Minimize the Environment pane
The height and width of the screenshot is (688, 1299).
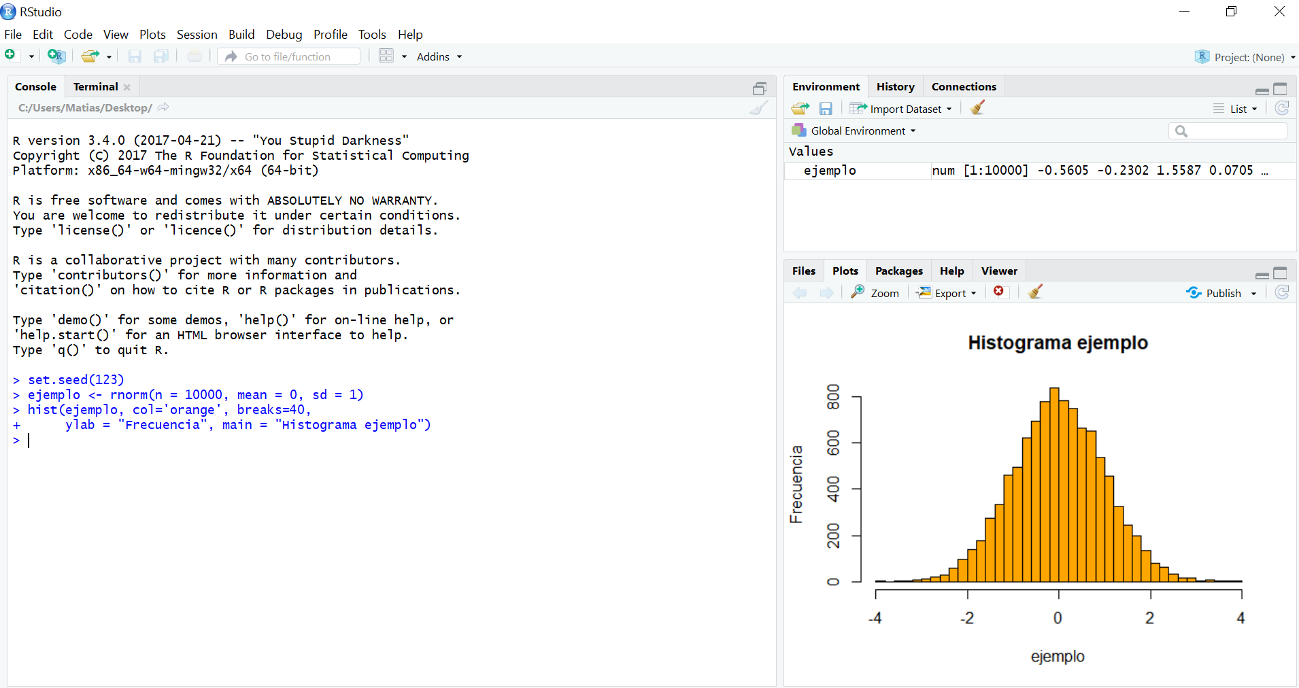click(1262, 90)
